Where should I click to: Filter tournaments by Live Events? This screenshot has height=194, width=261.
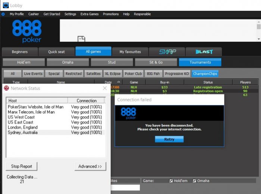[x=33, y=73]
